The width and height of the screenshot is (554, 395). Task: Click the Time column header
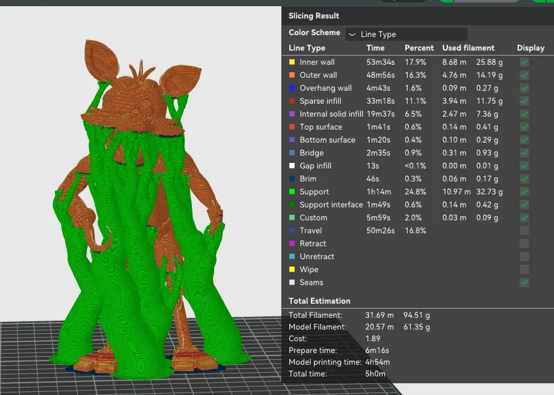click(375, 48)
